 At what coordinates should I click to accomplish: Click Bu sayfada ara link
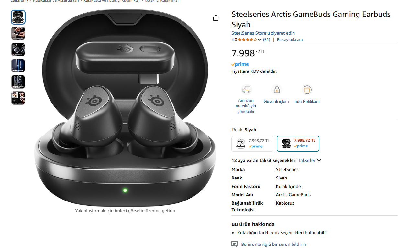(290, 40)
